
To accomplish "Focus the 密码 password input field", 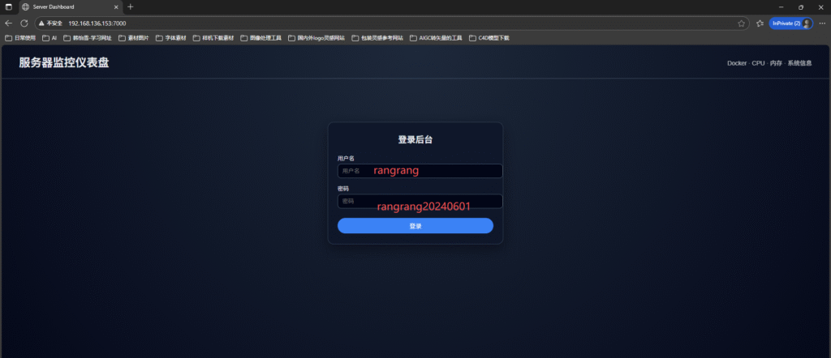I will coord(420,201).
